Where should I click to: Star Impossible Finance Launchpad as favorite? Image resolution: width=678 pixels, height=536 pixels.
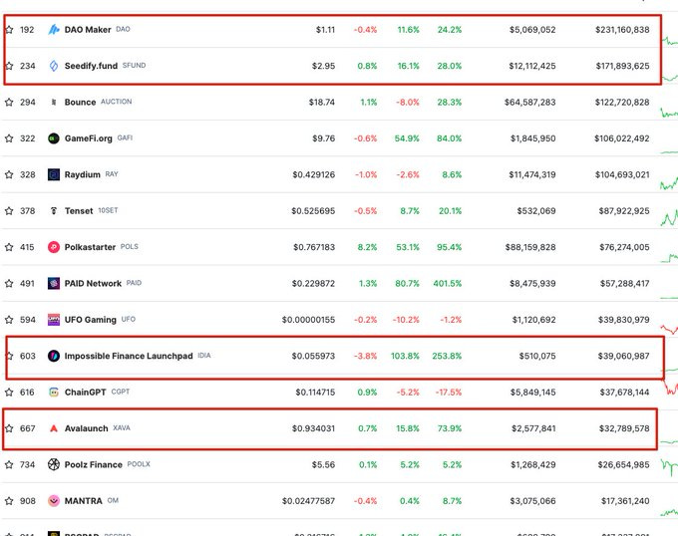point(9,357)
